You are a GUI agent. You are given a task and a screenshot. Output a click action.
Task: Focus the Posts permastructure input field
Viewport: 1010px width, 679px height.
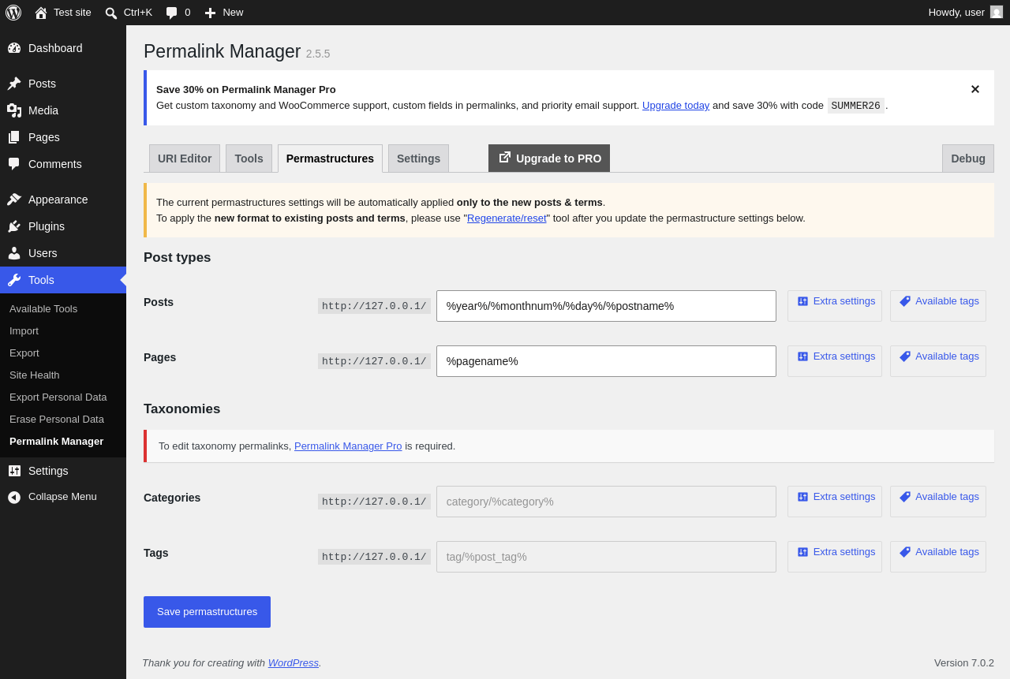coord(606,306)
